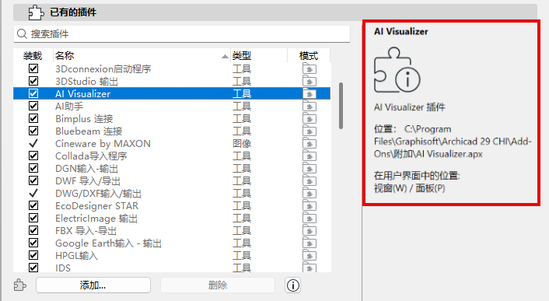Viewport: 549px width, 301px height.
Task: Uncheck the 3DStudio 输出 load checkbox
Action: (x=33, y=81)
